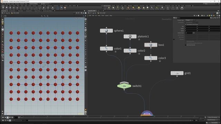Click the Size X input field
221x124 pixels.
191,27
